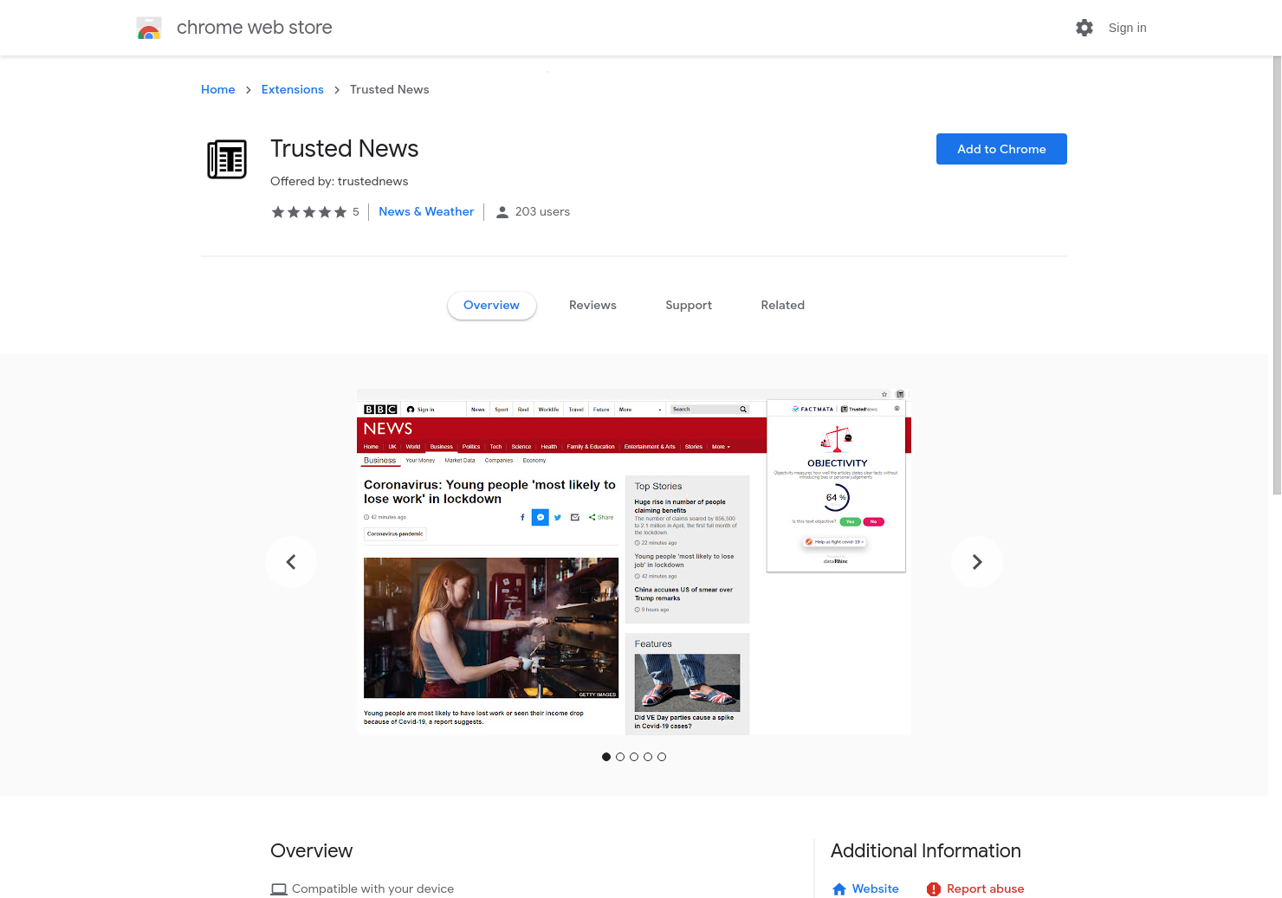Click the Trusted News breadcrumb text

390,89
